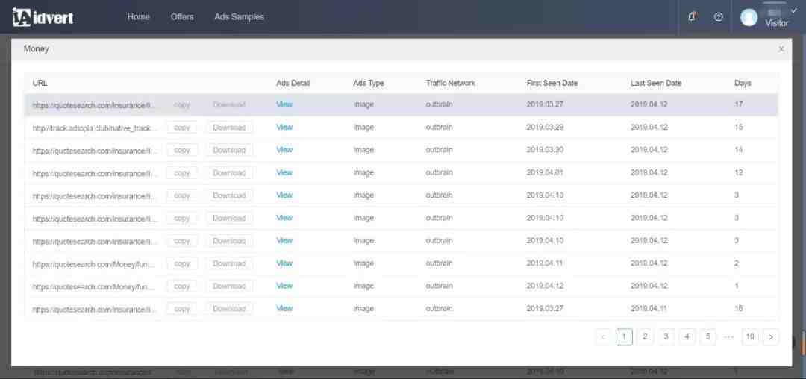The width and height of the screenshot is (806, 379).
Task: Jump to last page 10
Action: click(750, 337)
